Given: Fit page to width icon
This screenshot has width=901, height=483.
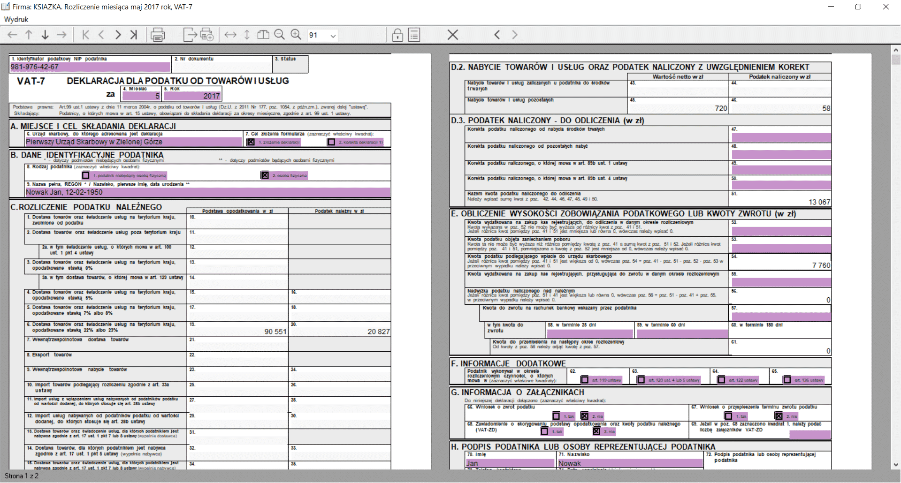Looking at the screenshot, I should tap(230, 35).
